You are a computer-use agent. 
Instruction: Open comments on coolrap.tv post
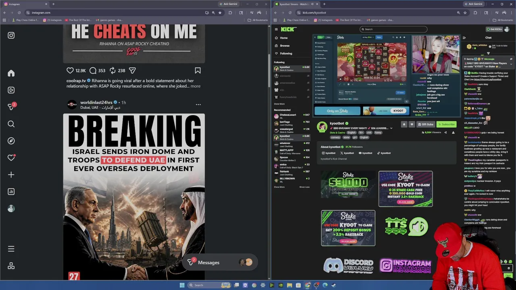(93, 70)
